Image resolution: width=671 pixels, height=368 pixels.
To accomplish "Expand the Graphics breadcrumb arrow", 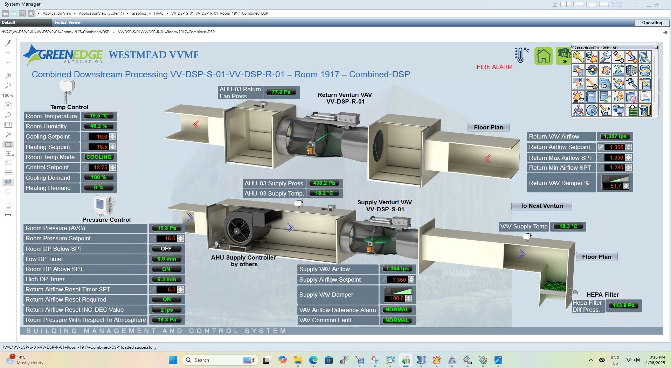I will point(150,13).
